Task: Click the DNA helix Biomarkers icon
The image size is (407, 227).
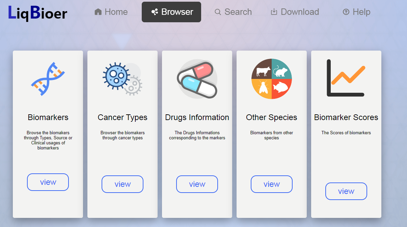Action: (x=48, y=79)
